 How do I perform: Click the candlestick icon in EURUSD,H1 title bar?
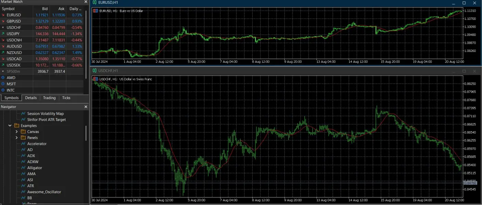pyautogui.click(x=94, y=2)
